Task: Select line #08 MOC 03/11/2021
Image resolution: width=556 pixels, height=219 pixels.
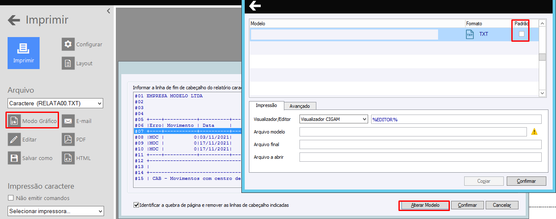Action: tap(187, 137)
